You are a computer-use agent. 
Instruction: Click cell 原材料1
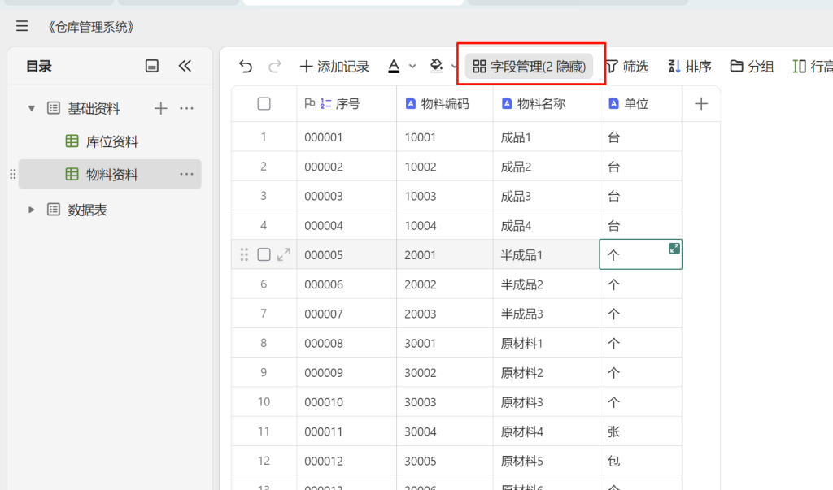(547, 343)
